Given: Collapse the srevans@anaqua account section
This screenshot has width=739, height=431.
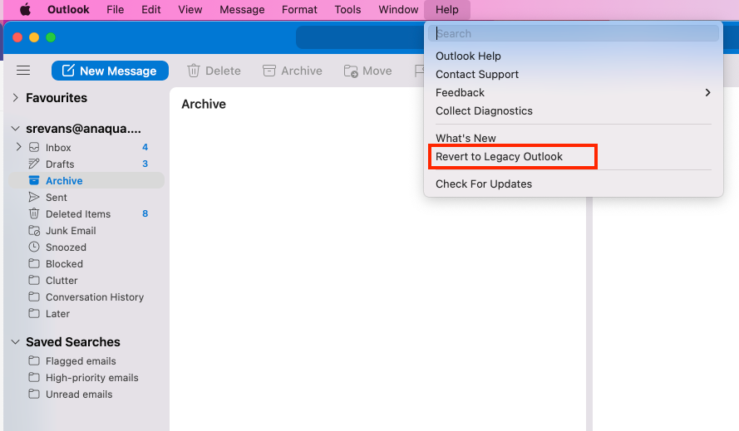Looking at the screenshot, I should 16,129.
